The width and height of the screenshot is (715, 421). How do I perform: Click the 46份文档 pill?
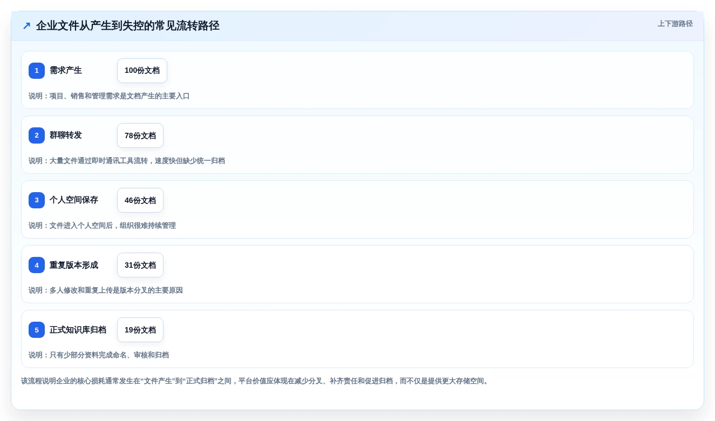140,200
